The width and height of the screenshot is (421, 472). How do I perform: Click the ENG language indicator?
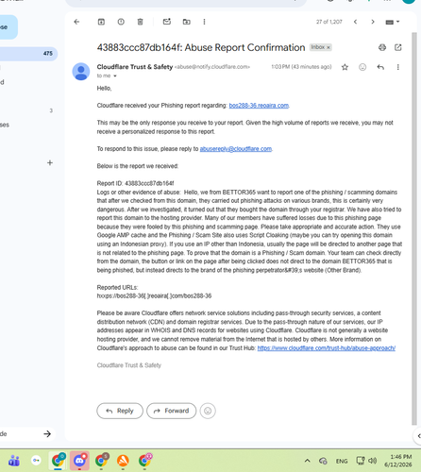[342, 461]
